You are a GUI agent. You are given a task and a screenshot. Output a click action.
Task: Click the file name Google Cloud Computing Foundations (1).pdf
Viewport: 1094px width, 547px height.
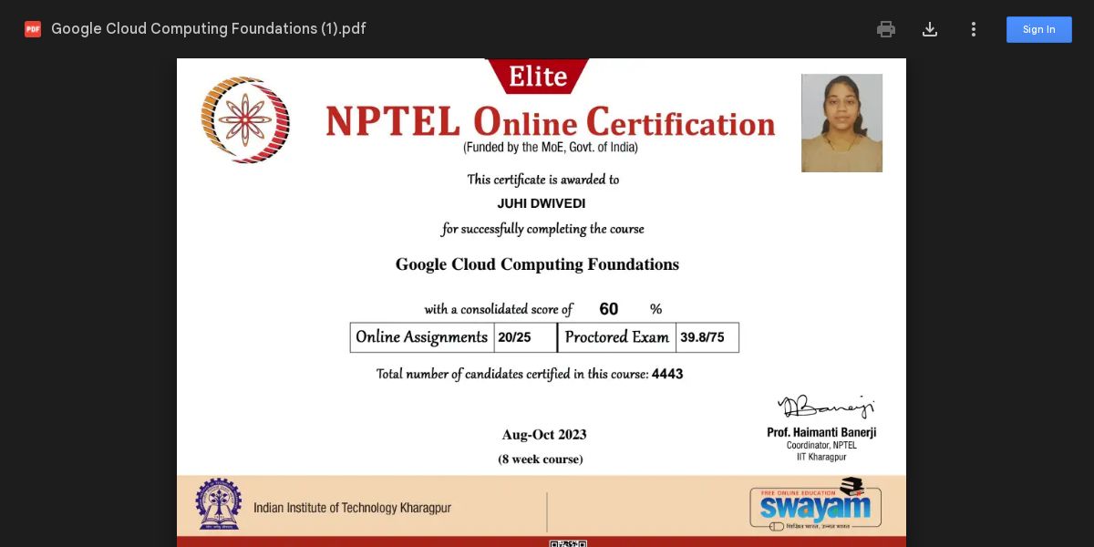pyautogui.click(x=209, y=28)
